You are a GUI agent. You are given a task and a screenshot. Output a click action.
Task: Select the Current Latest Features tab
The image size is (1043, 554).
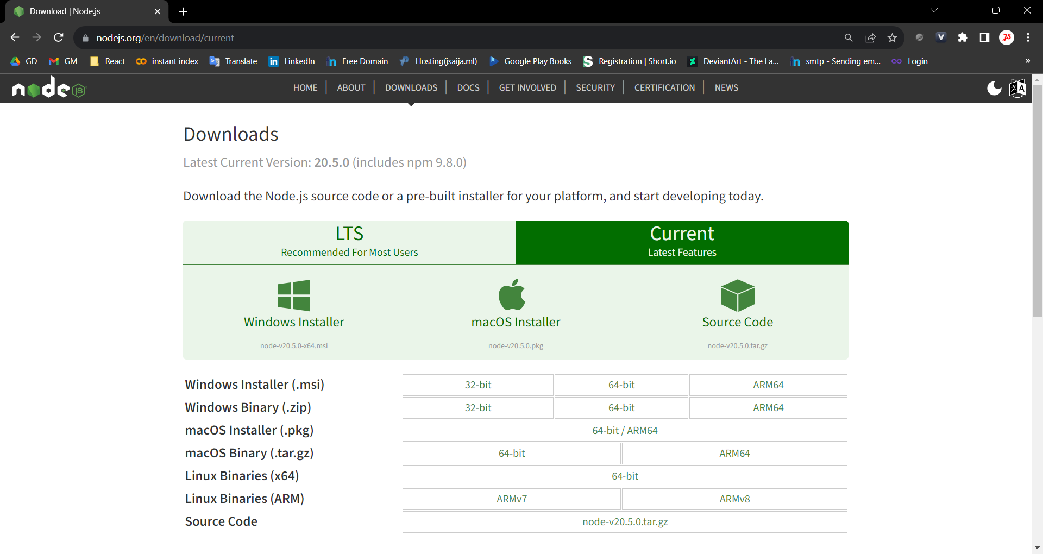click(682, 242)
